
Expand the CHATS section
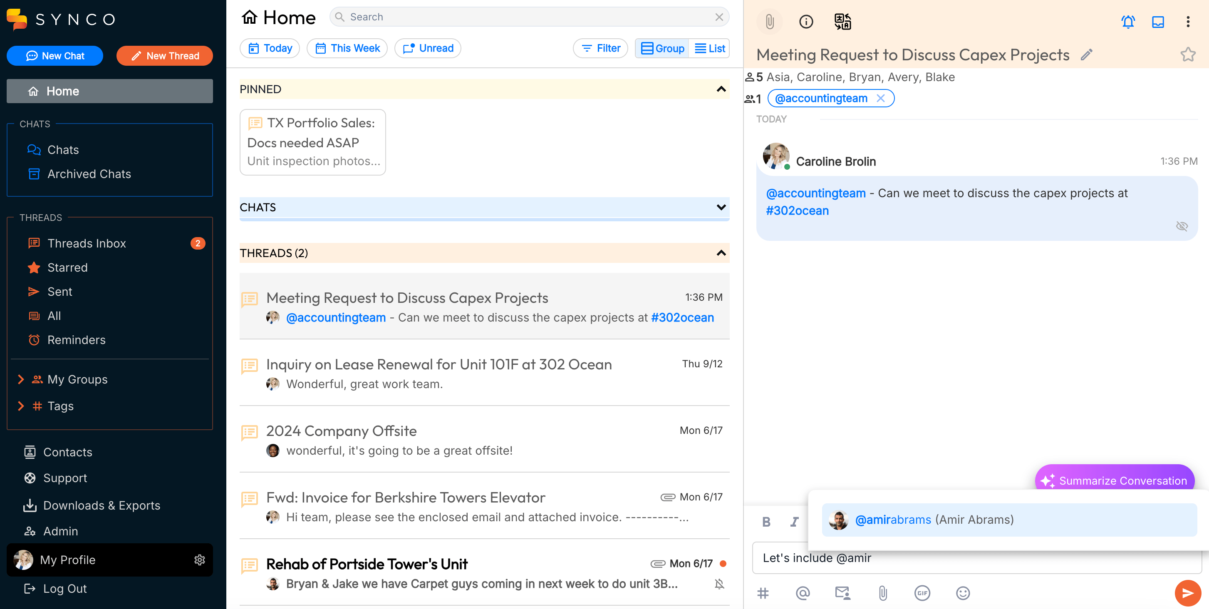(721, 208)
